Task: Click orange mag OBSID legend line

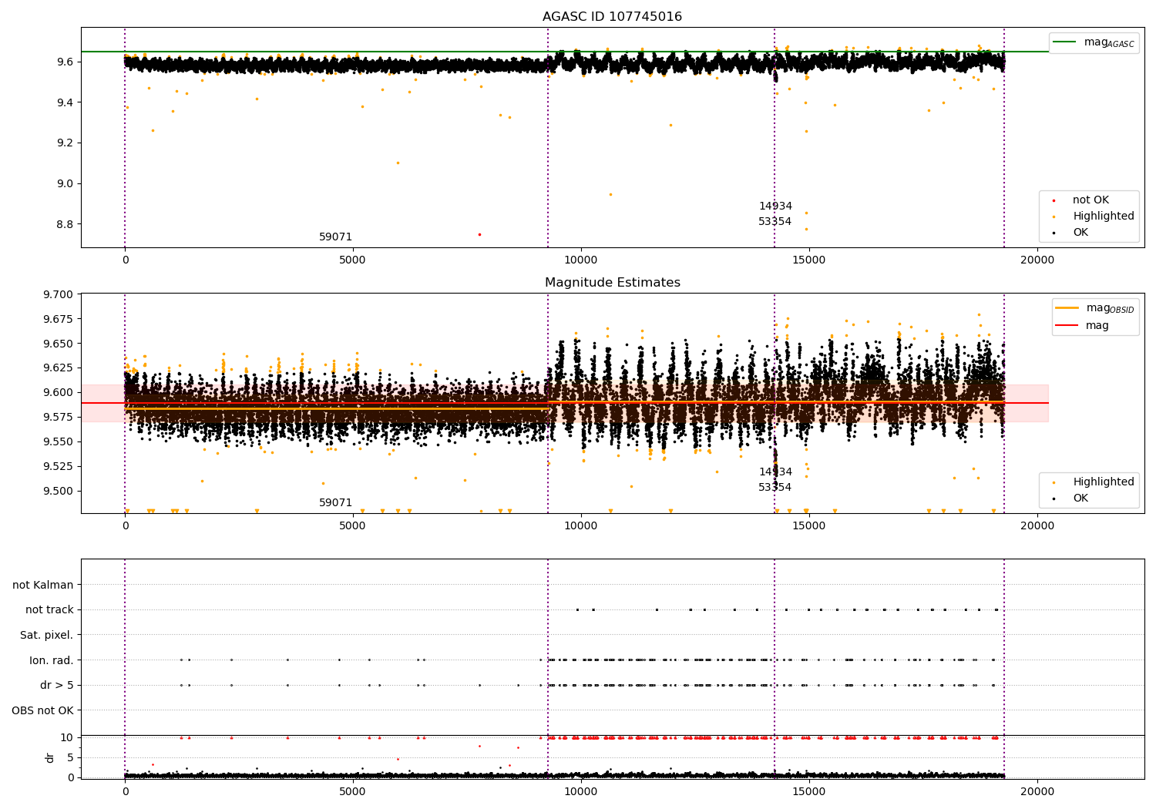Action: [x=1067, y=308]
